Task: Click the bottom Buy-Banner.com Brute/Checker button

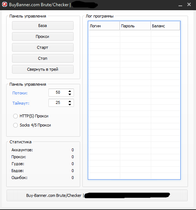Action: coord(97,195)
